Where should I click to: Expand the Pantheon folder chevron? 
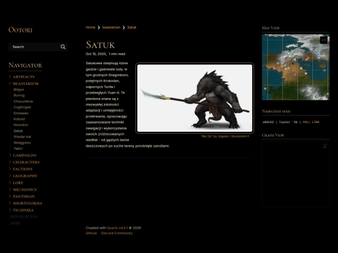pyautogui.click(x=10, y=196)
